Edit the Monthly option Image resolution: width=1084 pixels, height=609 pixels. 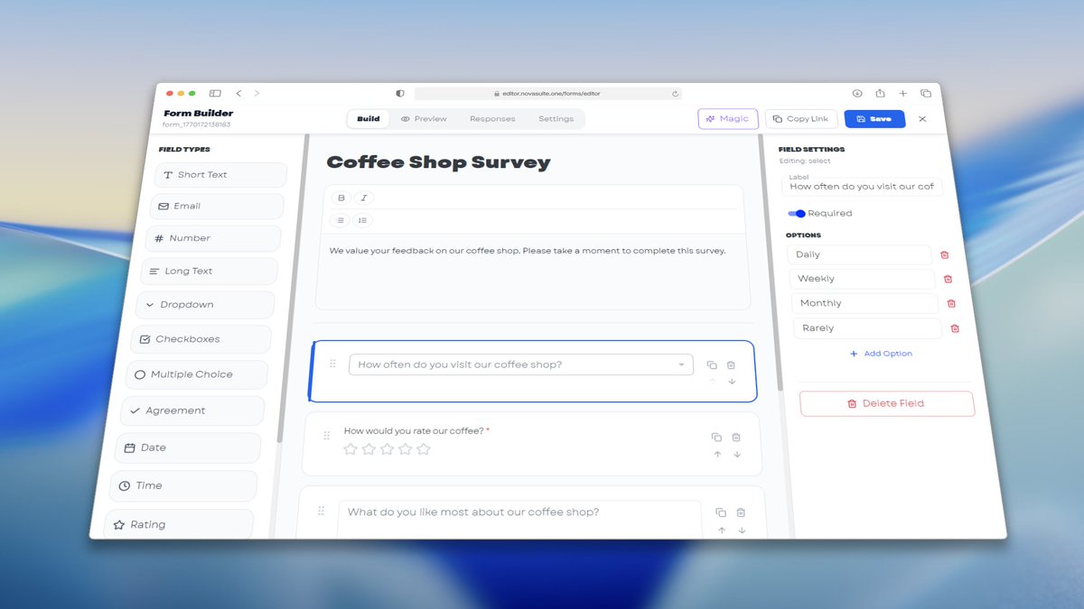click(865, 303)
